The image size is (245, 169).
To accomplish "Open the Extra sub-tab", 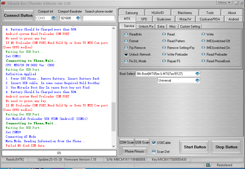I will [161, 27].
